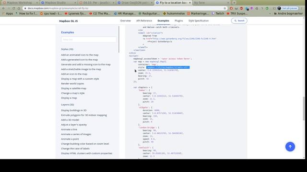Click the address bar URL
This screenshot has height=172, width=307.
pyautogui.click(x=58, y=9)
